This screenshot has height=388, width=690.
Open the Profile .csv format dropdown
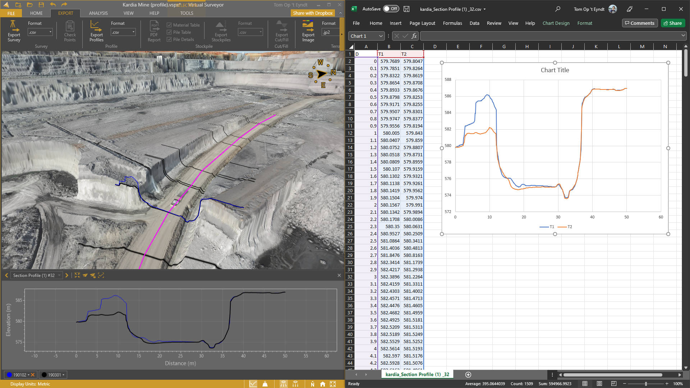click(123, 32)
